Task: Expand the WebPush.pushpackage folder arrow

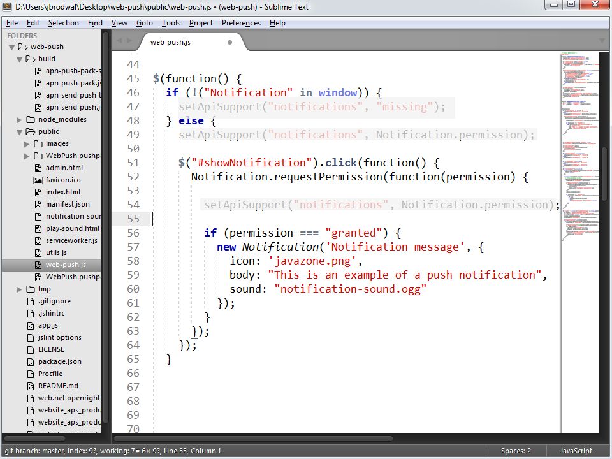Action: [27, 156]
